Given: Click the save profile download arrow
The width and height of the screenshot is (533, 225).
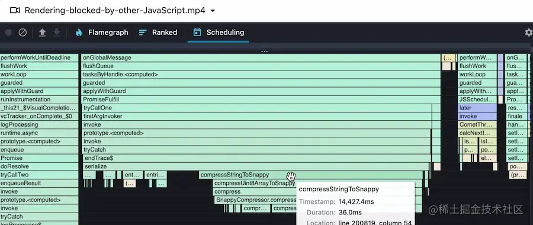Looking at the screenshot, I should click(x=57, y=33).
